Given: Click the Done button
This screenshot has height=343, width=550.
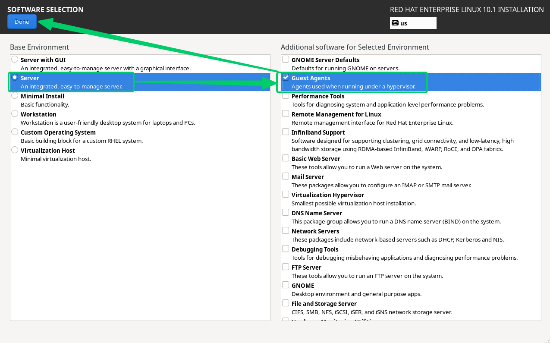Looking at the screenshot, I should [x=22, y=22].
